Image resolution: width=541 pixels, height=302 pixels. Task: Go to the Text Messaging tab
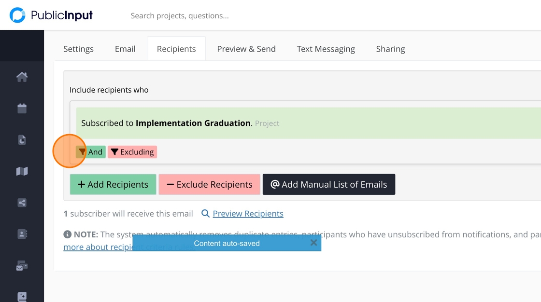click(x=326, y=49)
